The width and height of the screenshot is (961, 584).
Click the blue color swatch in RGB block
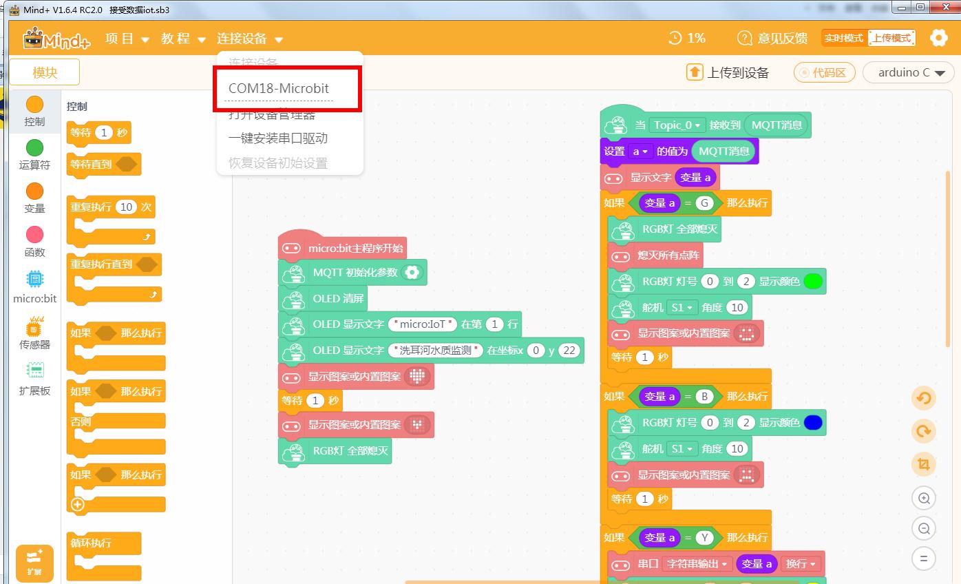click(813, 422)
